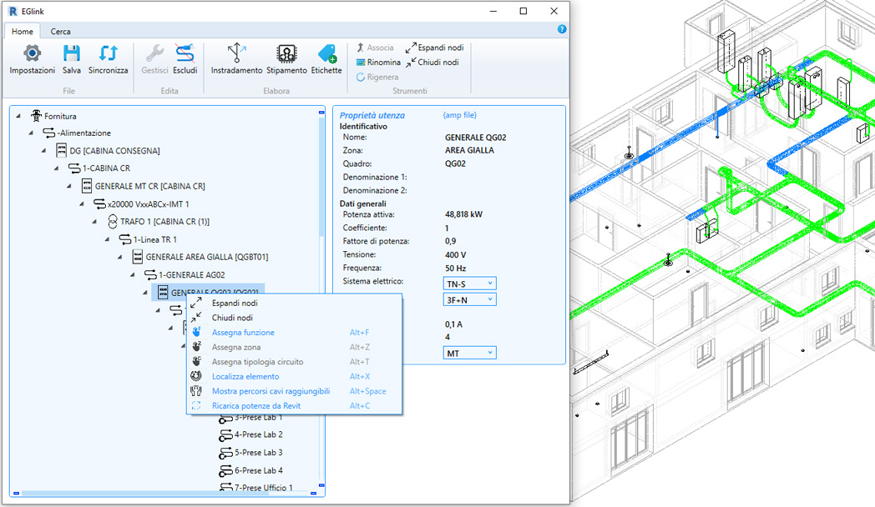Click Associa in Strumenti group

[x=375, y=48]
